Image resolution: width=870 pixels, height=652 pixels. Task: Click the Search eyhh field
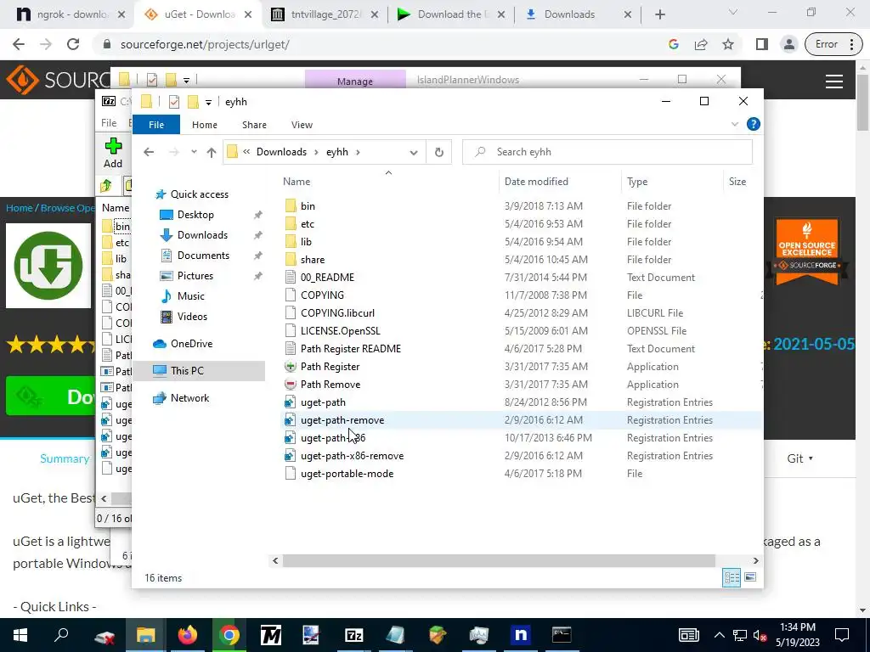point(607,152)
